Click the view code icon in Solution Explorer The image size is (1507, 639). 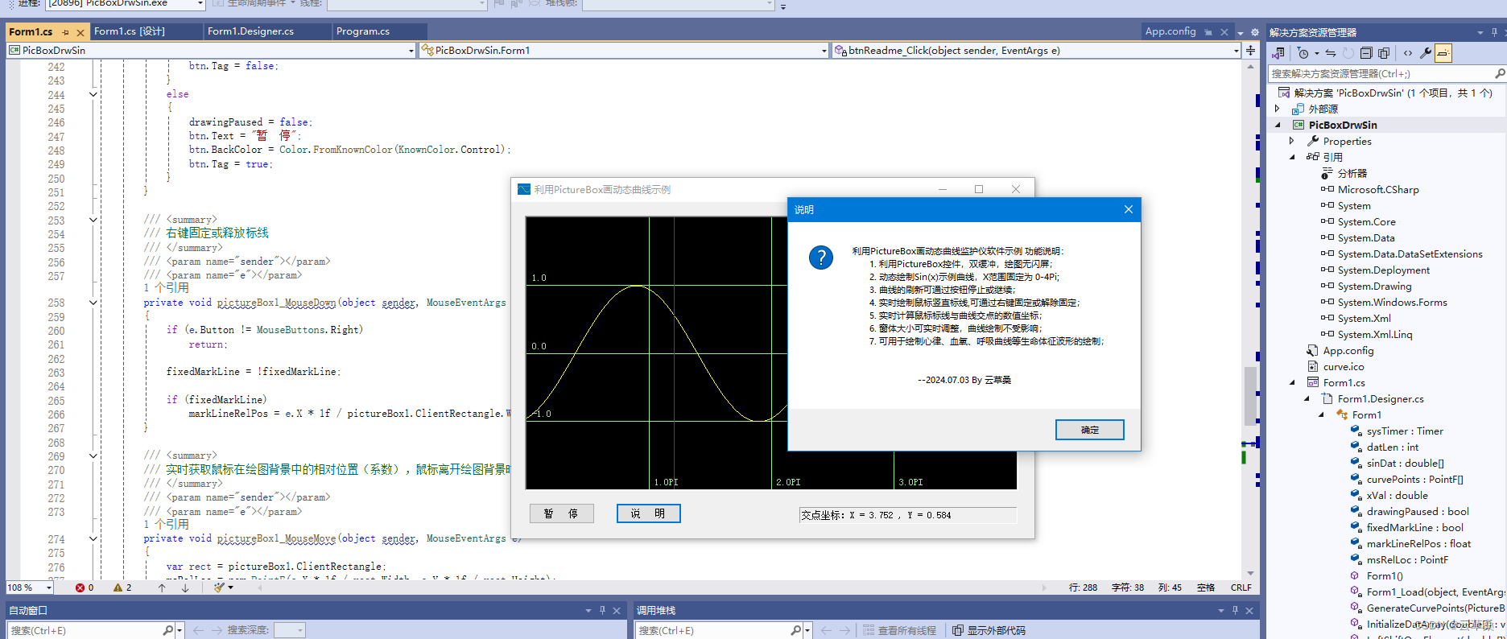(x=1408, y=53)
